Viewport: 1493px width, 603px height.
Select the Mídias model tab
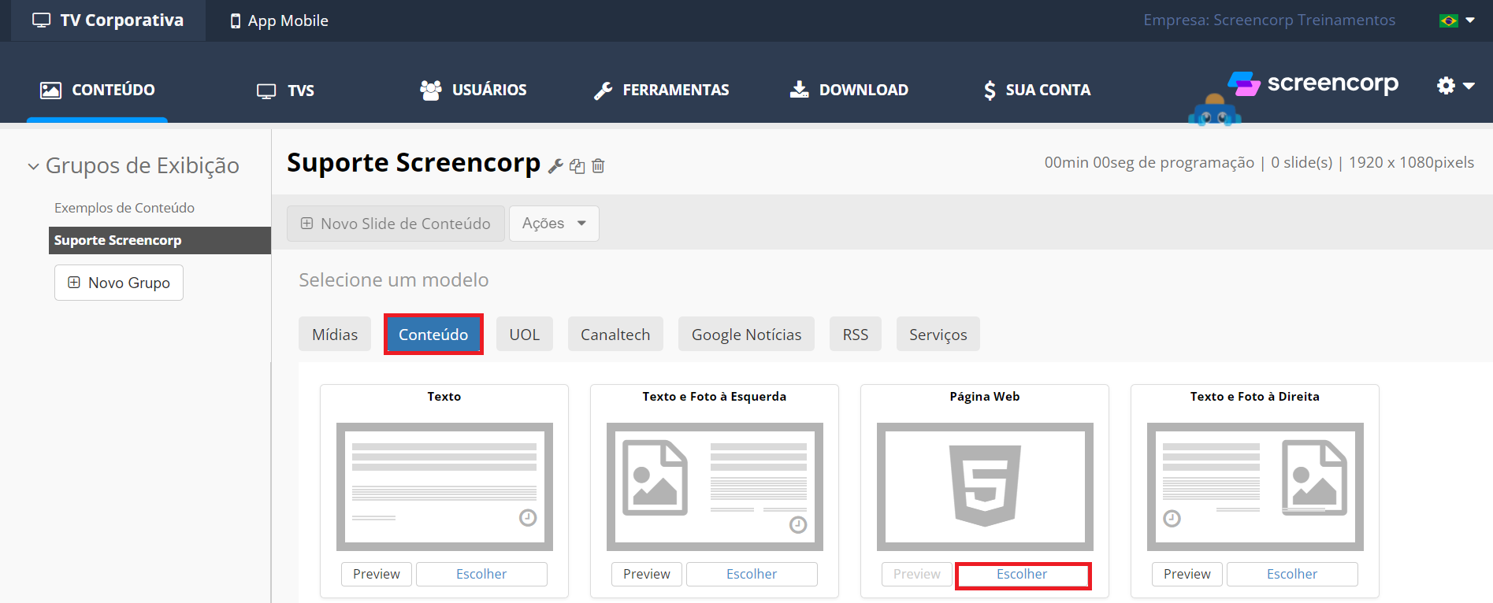[335, 335]
